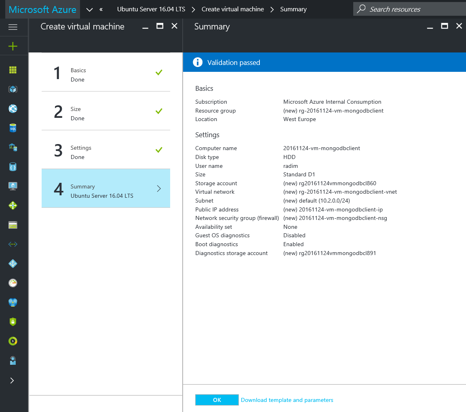
Task: Select Boot diagnostics value 'Enabled'
Action: (294, 244)
